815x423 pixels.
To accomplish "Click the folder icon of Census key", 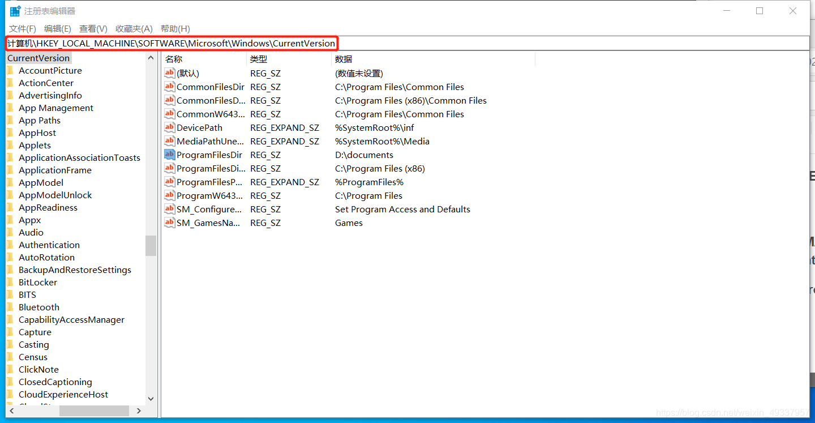I will [10, 357].
